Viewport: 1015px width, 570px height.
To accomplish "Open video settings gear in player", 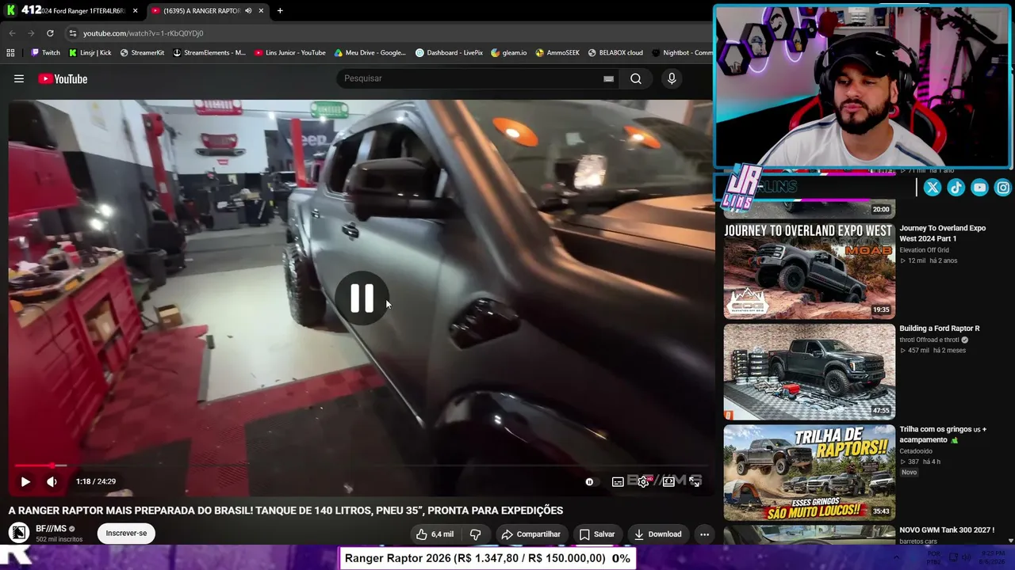I will pos(643,481).
